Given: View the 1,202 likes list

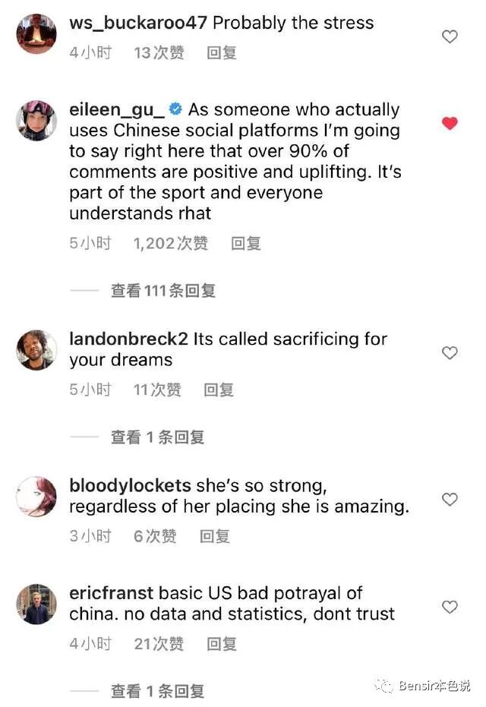Looking at the screenshot, I should [x=170, y=244].
